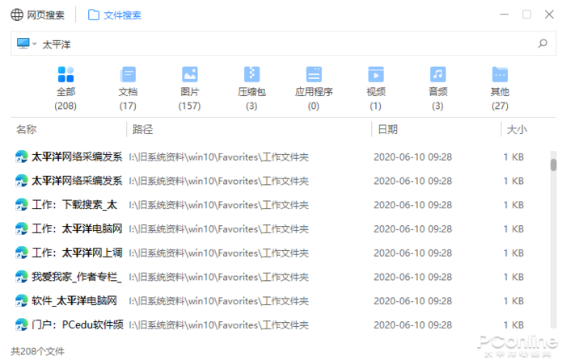566x364 pixels.
Task: Select file 软件_太平洋电脑网
Action: (x=74, y=300)
